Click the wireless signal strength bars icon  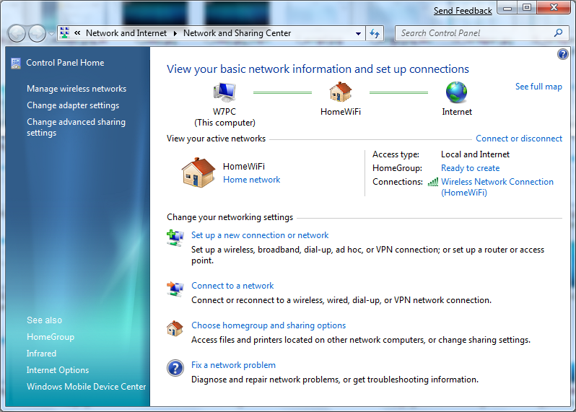tap(433, 182)
